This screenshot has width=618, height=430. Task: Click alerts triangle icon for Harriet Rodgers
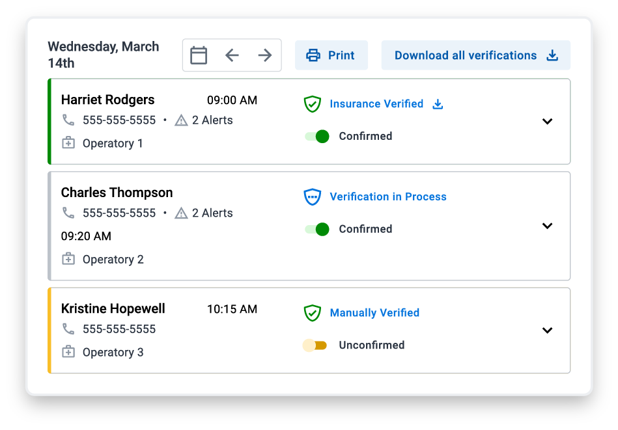click(x=181, y=120)
